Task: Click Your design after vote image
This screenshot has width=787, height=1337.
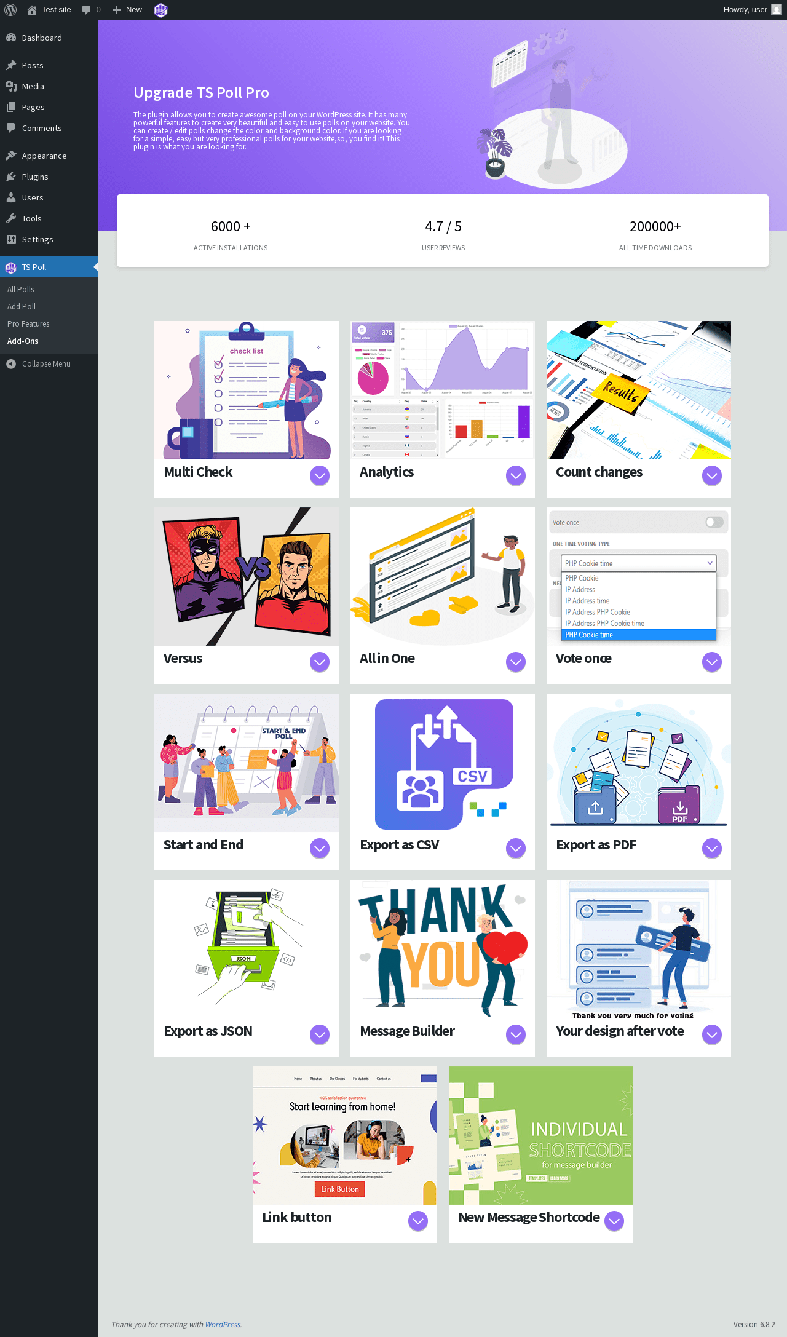Action: point(639,949)
